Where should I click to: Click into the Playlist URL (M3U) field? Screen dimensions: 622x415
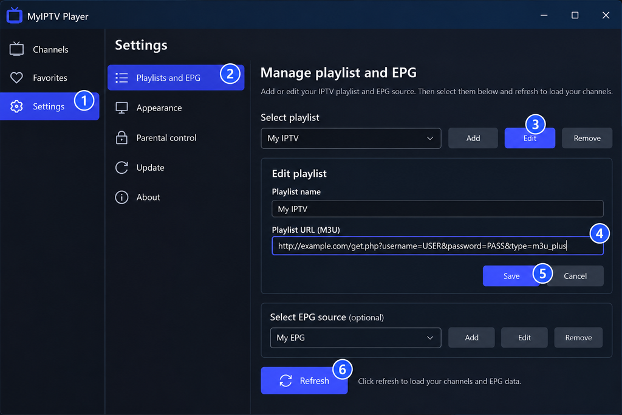[x=437, y=245]
